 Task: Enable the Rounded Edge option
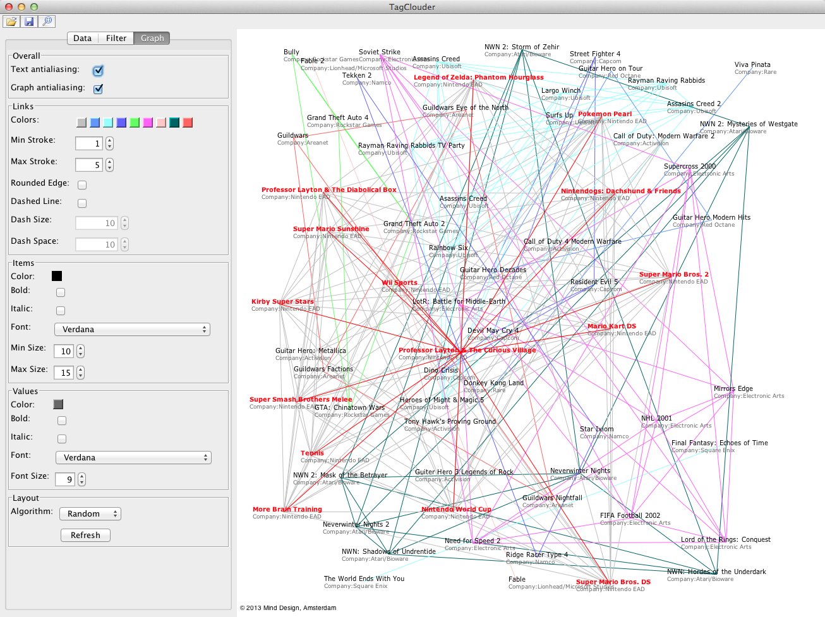pos(82,185)
